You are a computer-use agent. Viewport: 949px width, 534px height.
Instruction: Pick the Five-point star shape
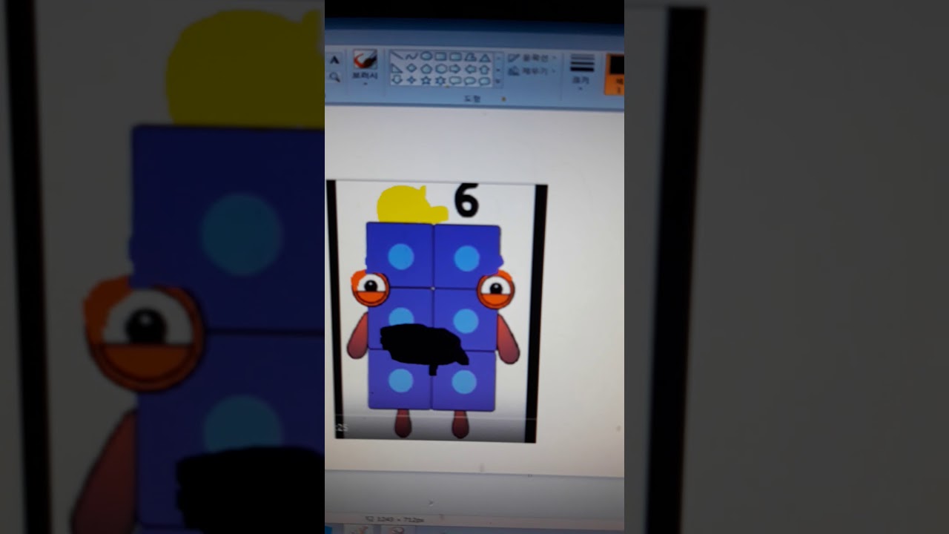pos(426,81)
